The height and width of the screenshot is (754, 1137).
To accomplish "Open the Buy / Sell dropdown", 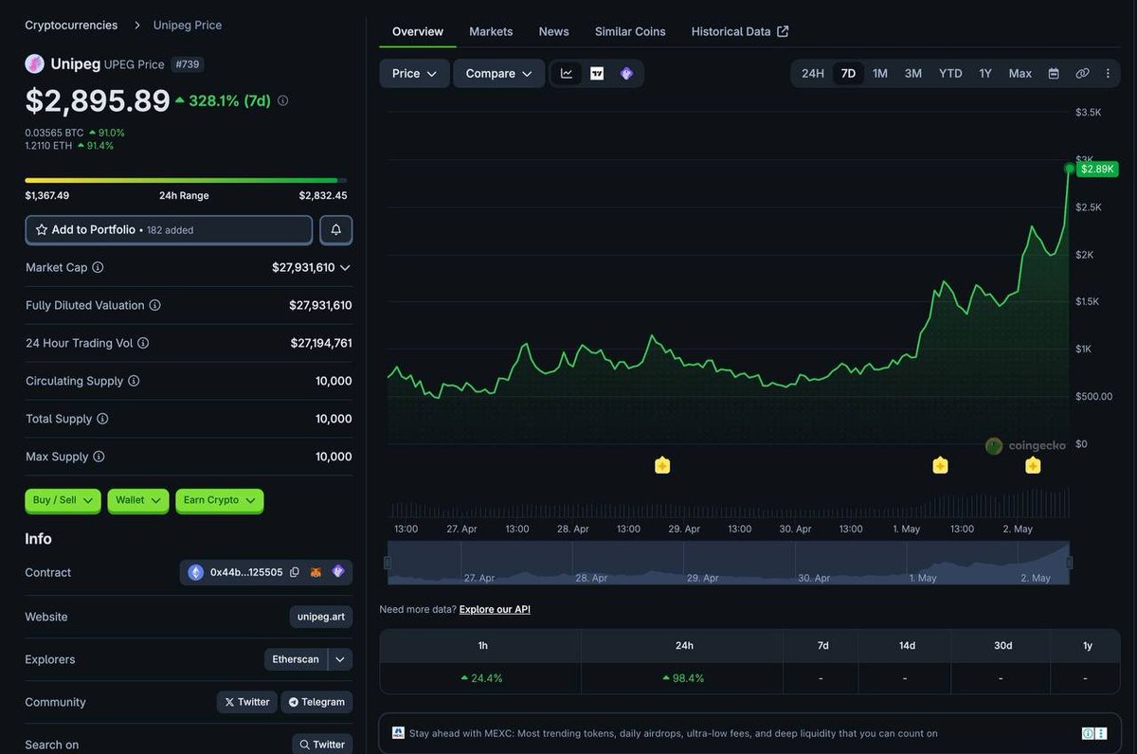I will [x=63, y=500].
